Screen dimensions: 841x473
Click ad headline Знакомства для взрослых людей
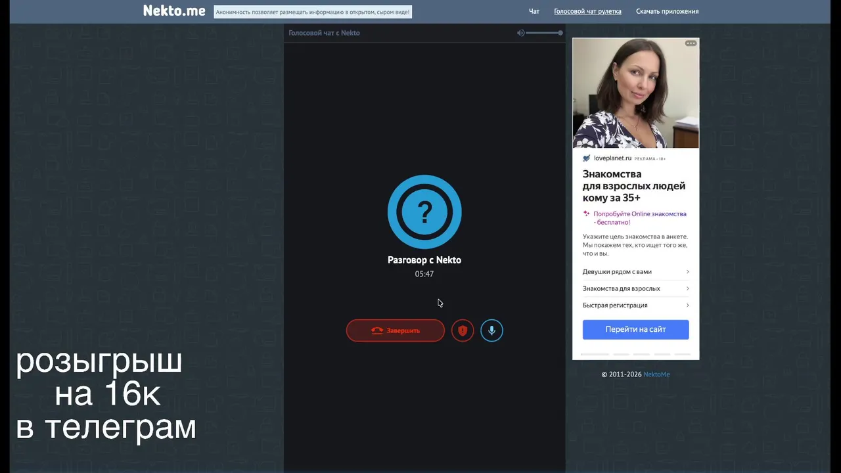[633, 186]
